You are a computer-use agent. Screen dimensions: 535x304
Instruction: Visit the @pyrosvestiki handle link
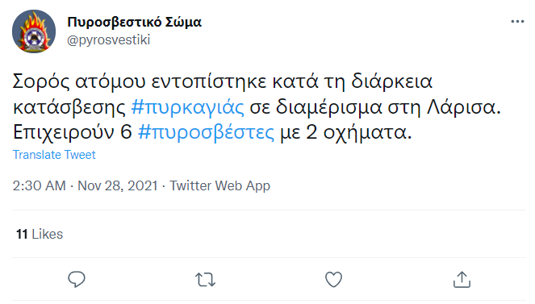pos(108,40)
